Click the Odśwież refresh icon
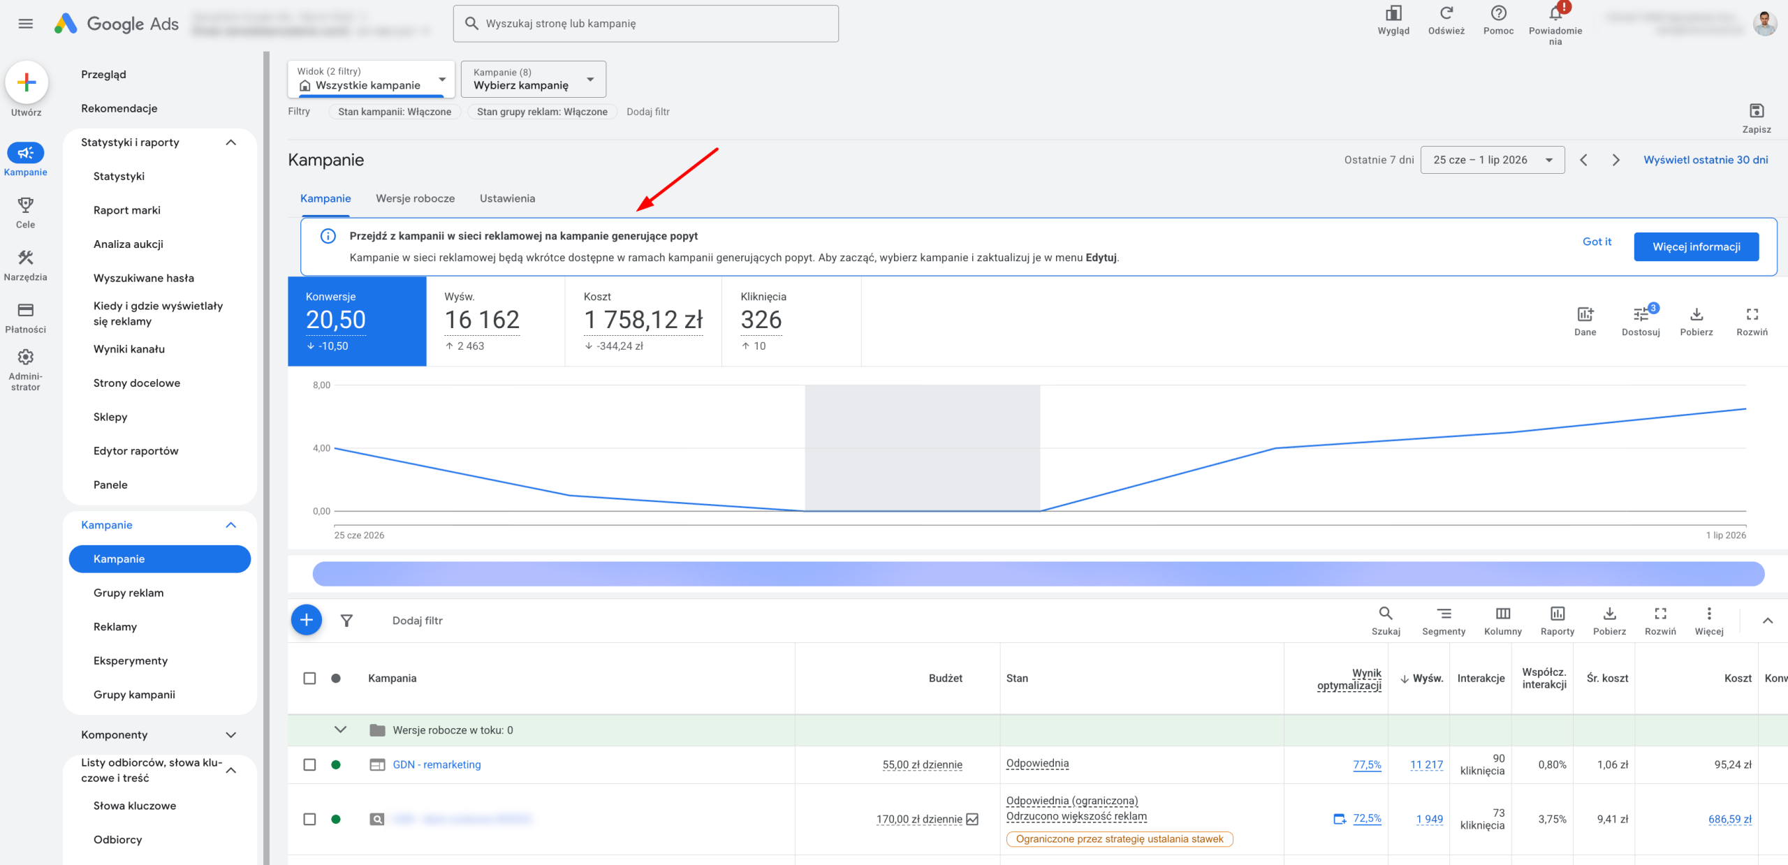 pyautogui.click(x=1446, y=13)
